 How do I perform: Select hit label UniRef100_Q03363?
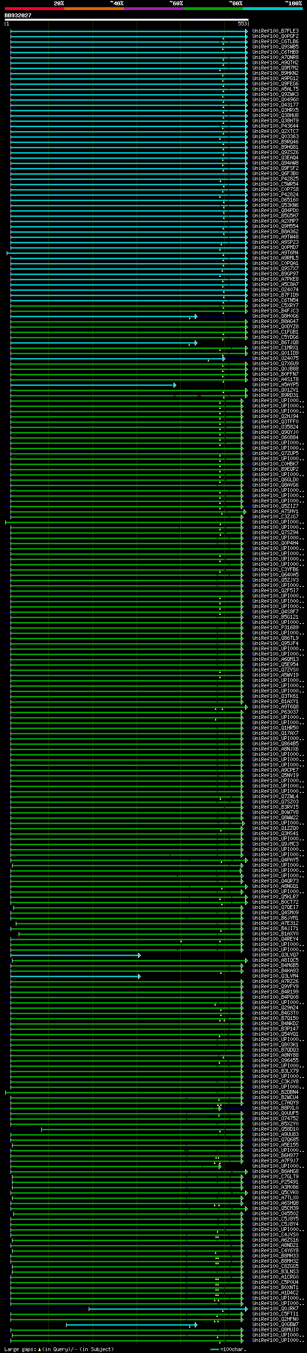tap(275, 137)
